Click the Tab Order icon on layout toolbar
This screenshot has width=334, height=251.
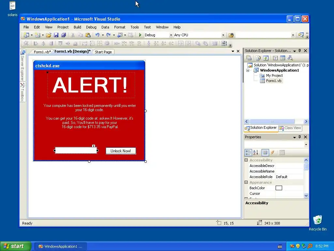(224, 43)
